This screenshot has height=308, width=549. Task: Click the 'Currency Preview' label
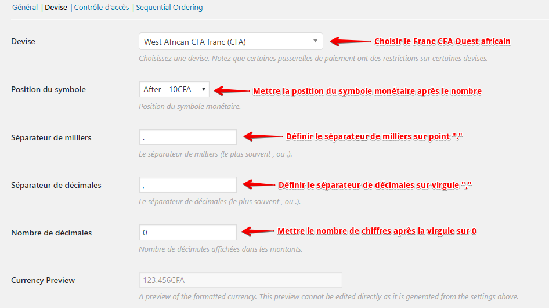(43, 280)
